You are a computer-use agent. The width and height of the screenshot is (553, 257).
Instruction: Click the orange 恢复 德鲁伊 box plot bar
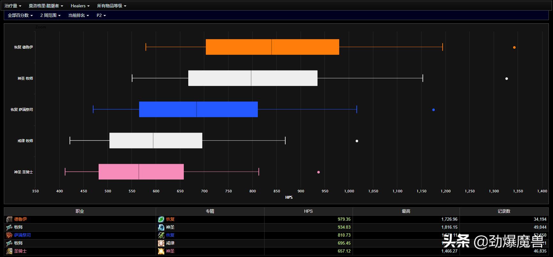(272, 47)
